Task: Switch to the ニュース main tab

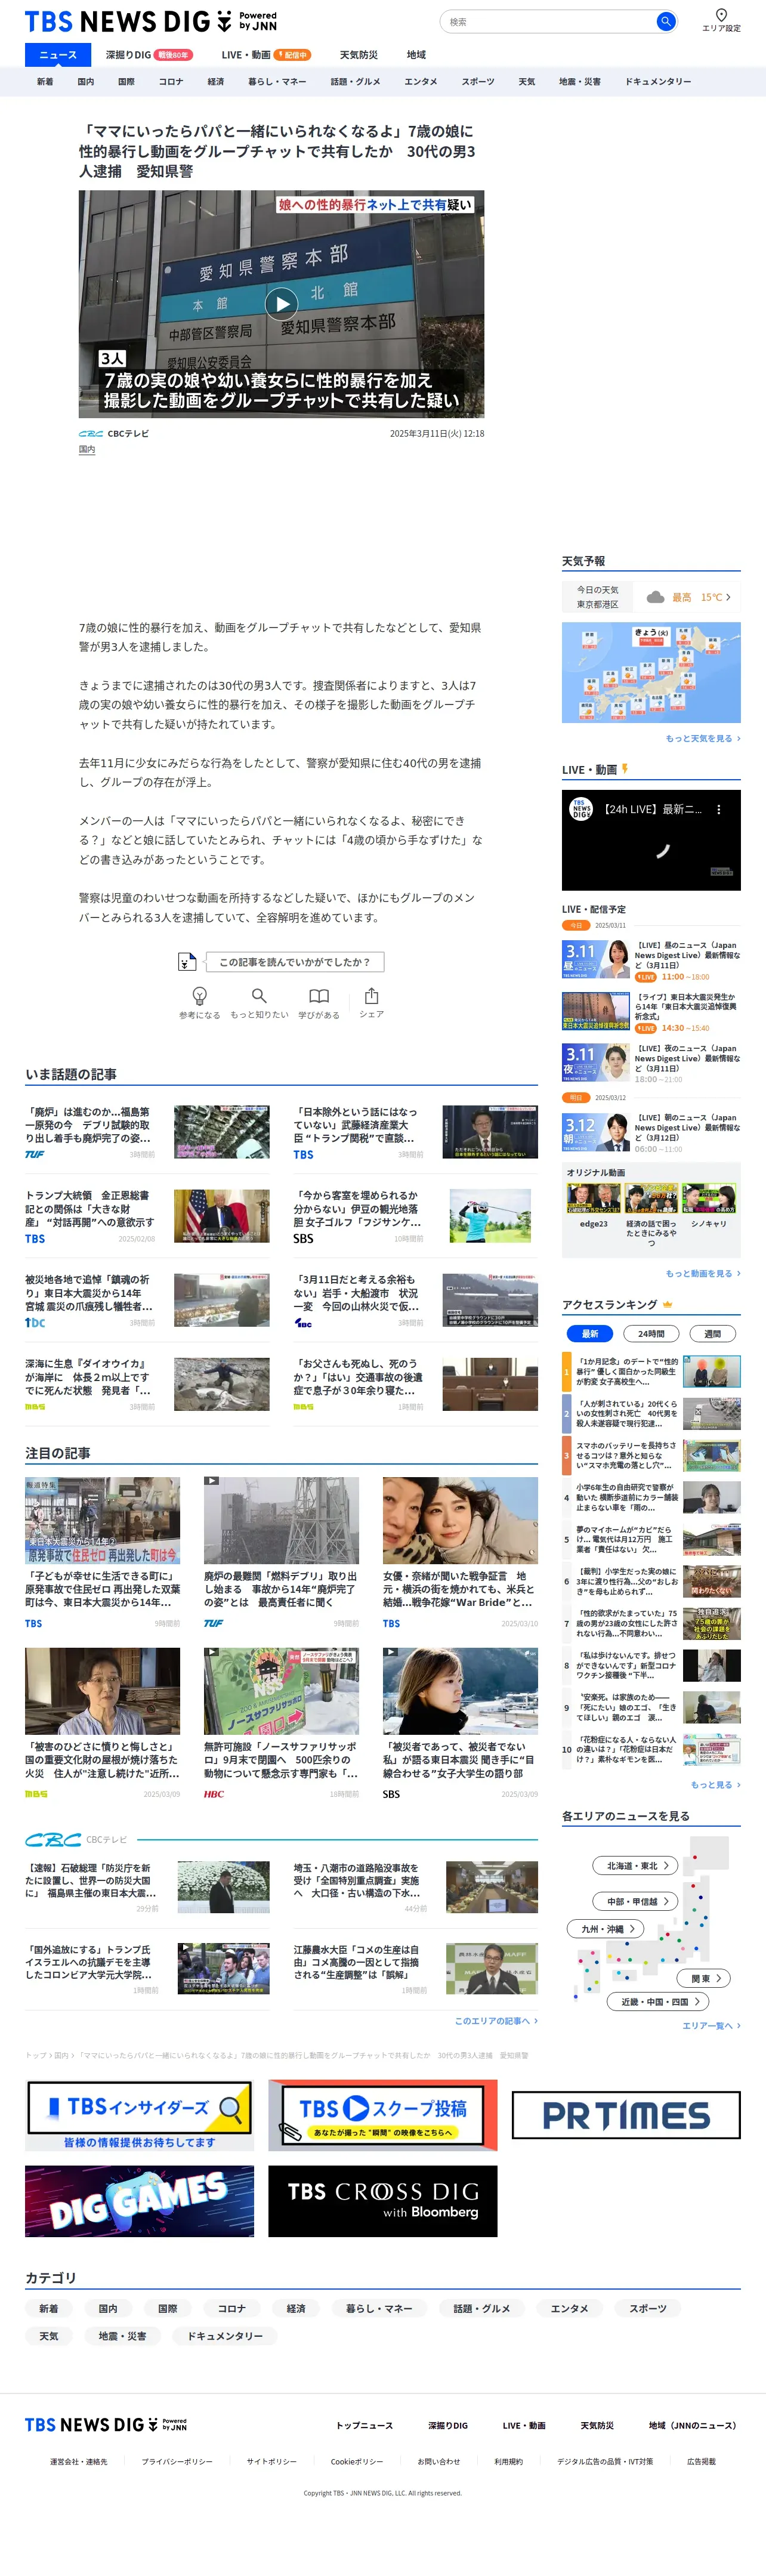Action: (58, 55)
